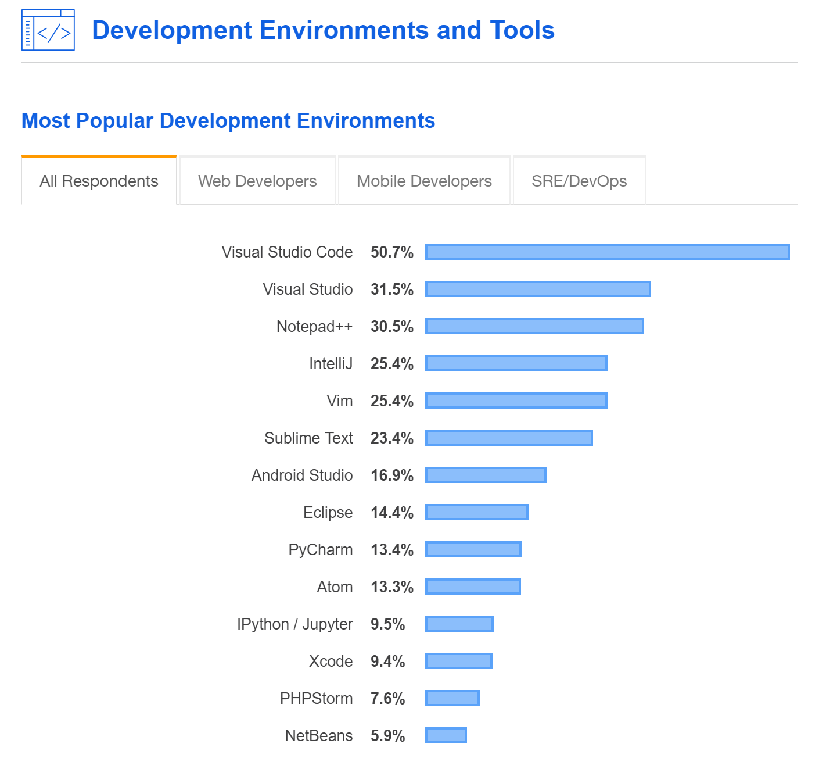
Task: Click the 'Atom' label
Action: [x=335, y=587]
